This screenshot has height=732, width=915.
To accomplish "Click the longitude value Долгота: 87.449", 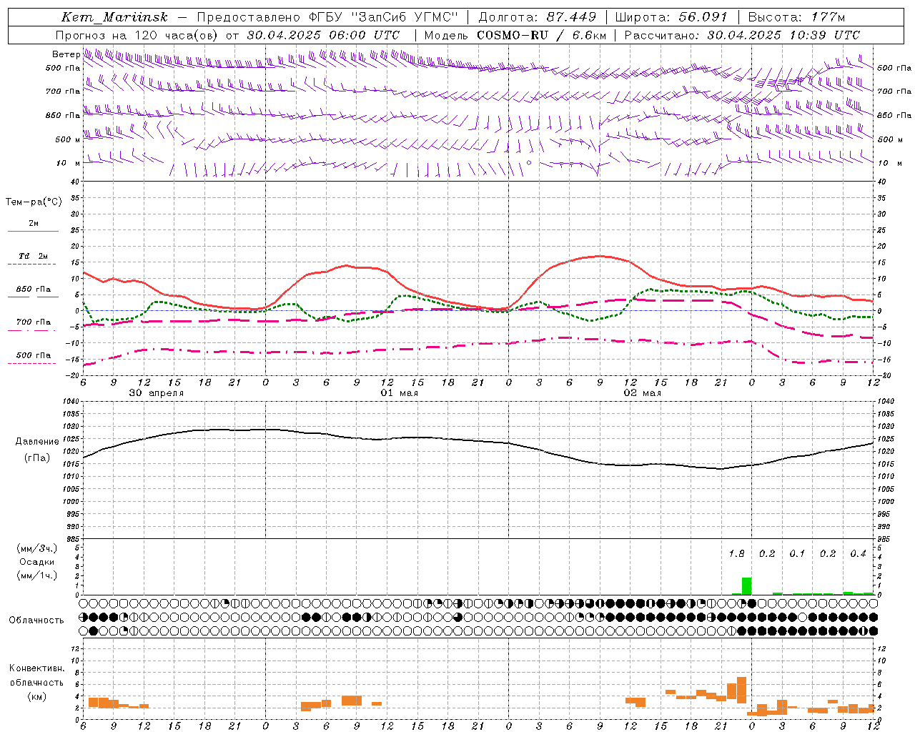I will pyautogui.click(x=538, y=17).
